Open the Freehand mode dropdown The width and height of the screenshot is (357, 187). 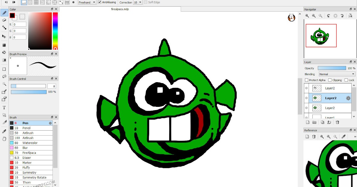coord(87,2)
